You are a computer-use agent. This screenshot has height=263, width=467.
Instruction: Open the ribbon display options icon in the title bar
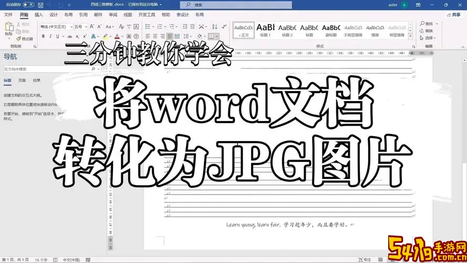click(418, 5)
